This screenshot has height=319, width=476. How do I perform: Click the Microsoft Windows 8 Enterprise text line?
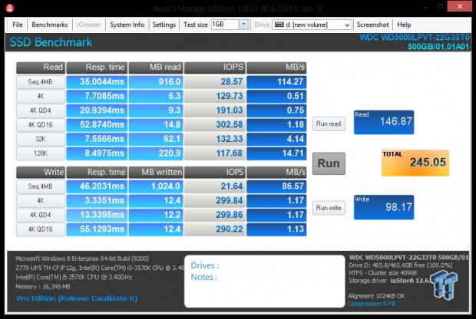click(x=82, y=258)
